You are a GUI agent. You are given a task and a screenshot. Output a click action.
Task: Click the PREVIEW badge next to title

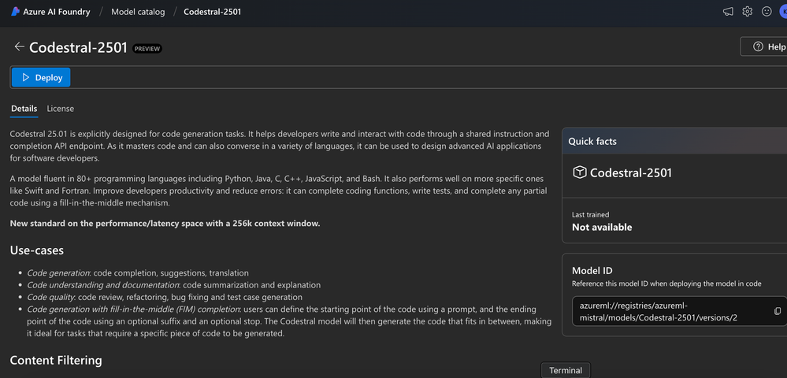click(147, 49)
